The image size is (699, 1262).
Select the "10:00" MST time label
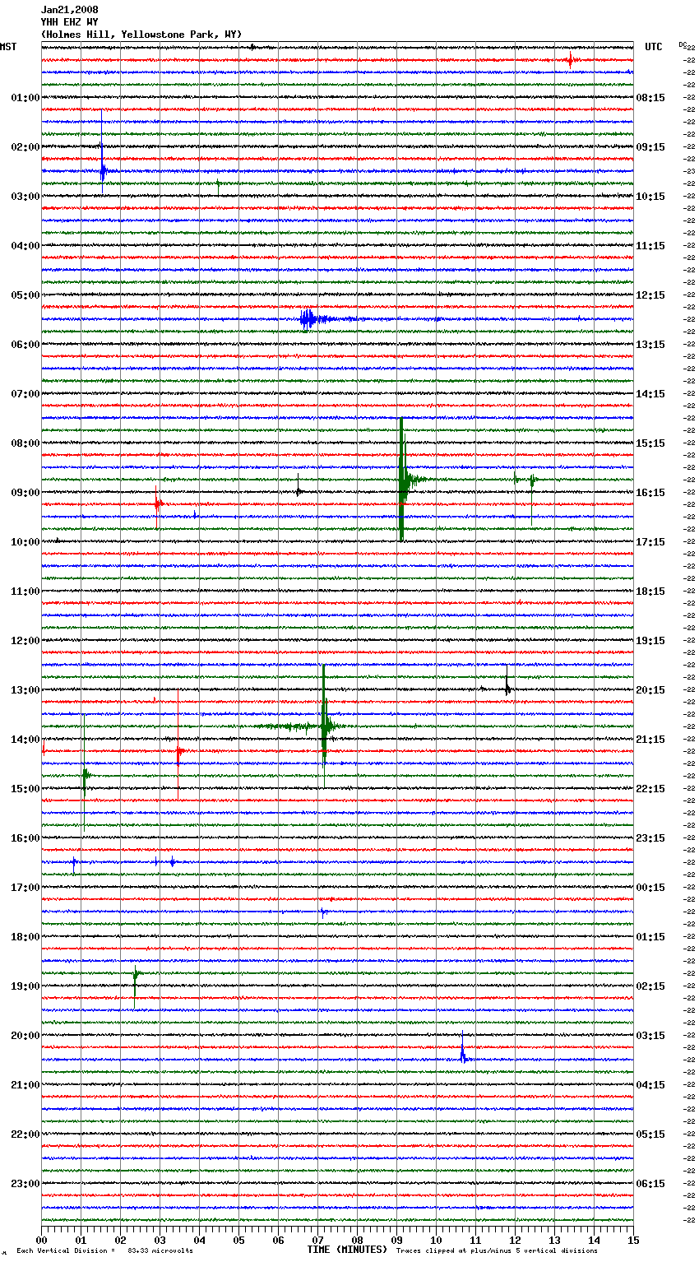coord(25,542)
